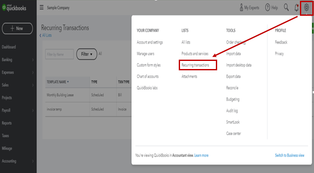Viewport: 314px width, 173px height.
Task: Click the Invoice transaction type cell
Action: pos(122,110)
